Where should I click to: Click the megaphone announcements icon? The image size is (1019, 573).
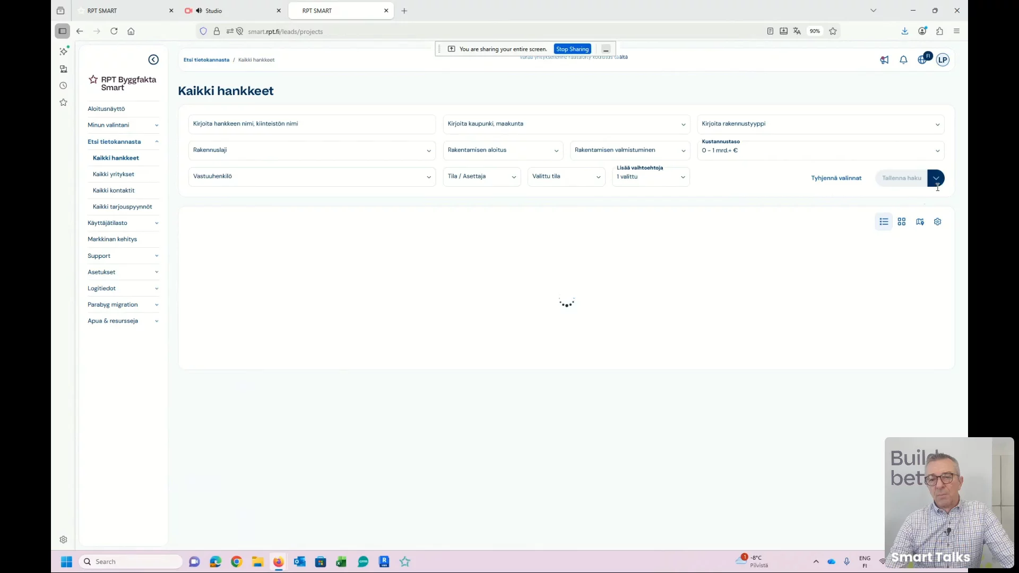pos(884,60)
